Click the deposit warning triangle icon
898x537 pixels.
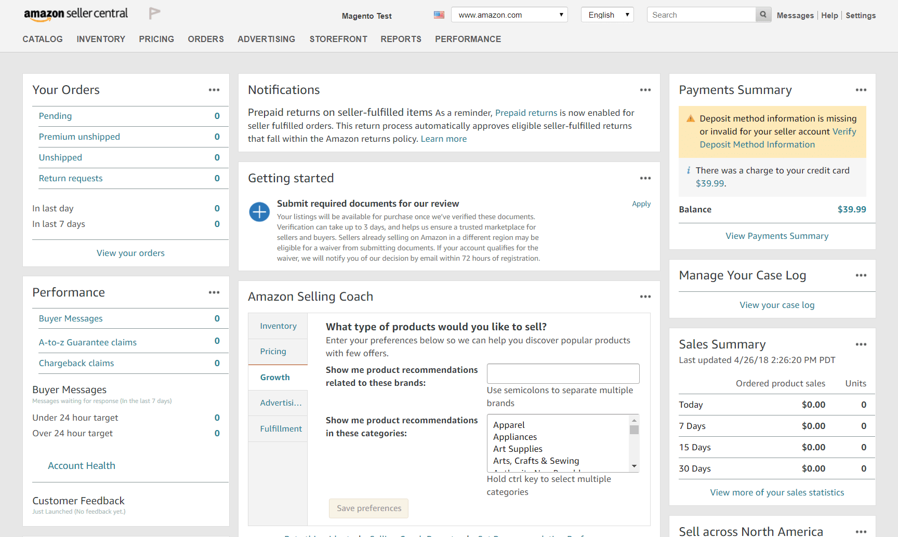[691, 118]
